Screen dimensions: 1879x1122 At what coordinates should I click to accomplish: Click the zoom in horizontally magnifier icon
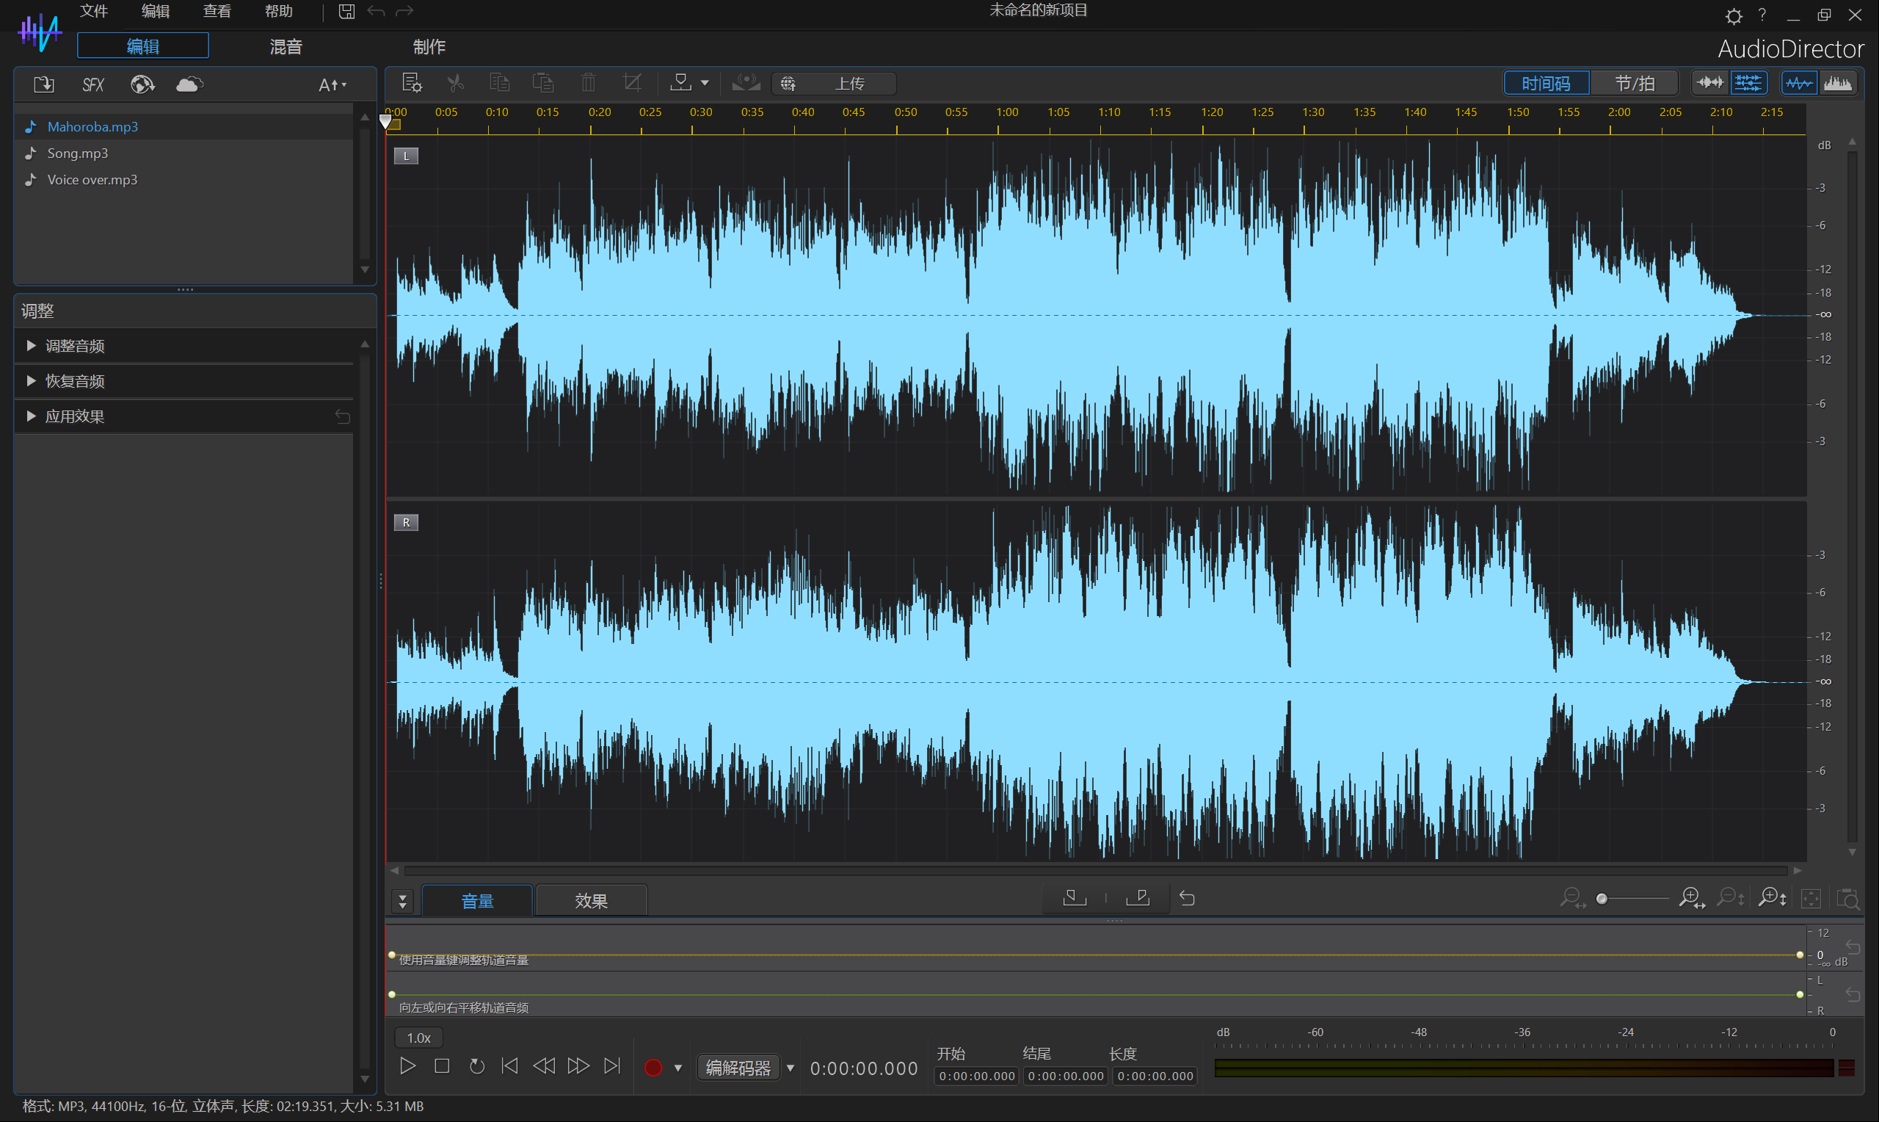point(1691,898)
